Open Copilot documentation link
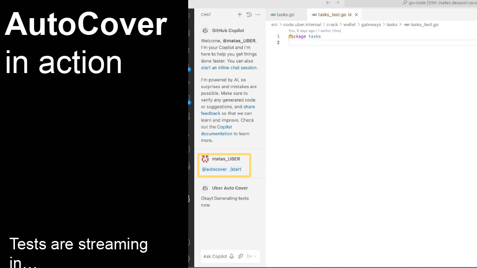Screen dimensions: 477x268 click(x=217, y=130)
